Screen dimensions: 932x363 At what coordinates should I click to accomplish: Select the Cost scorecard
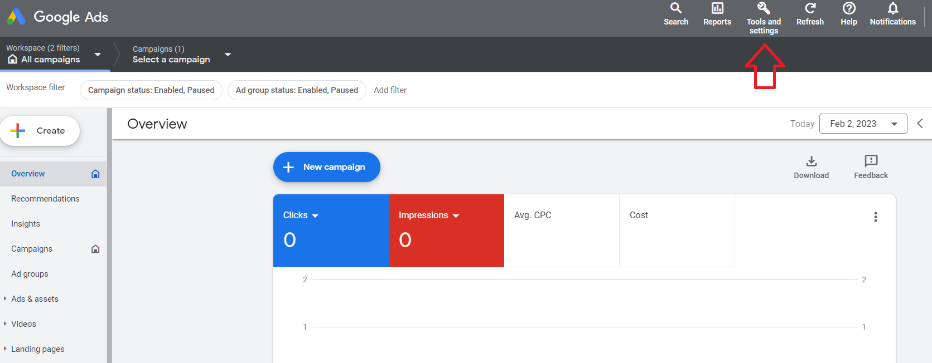tap(677, 230)
